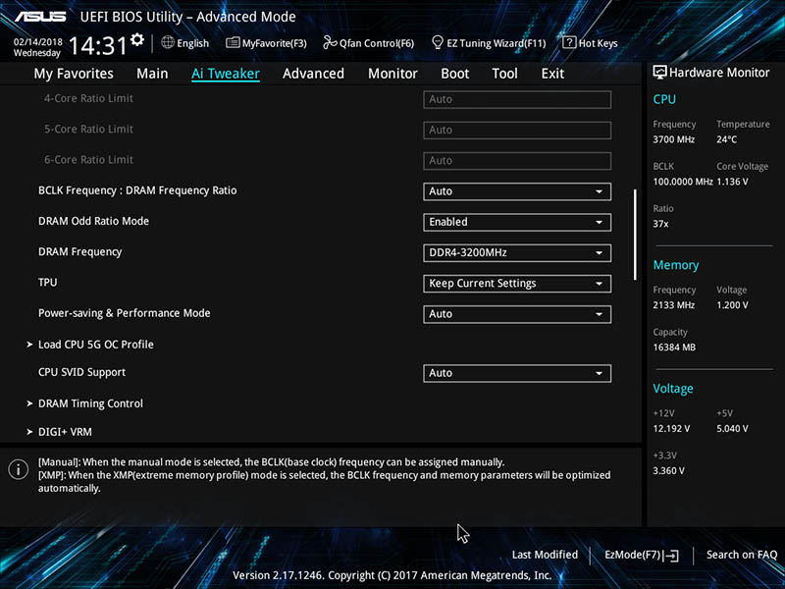This screenshot has width=785, height=589.
Task: Click memory capacity 16384 MB
Action: coord(674,348)
